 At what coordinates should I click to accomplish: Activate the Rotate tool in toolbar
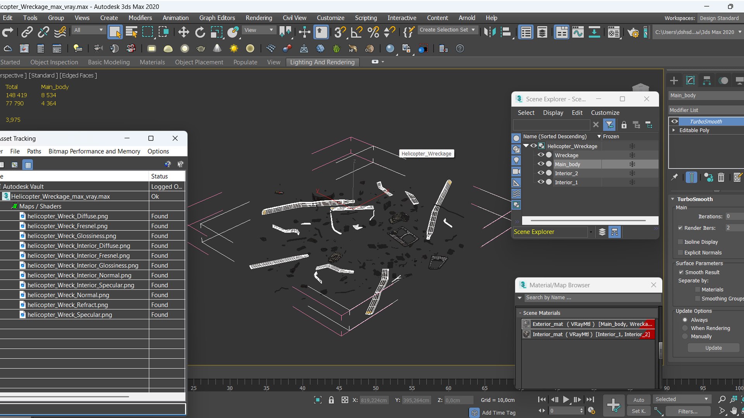click(x=200, y=32)
